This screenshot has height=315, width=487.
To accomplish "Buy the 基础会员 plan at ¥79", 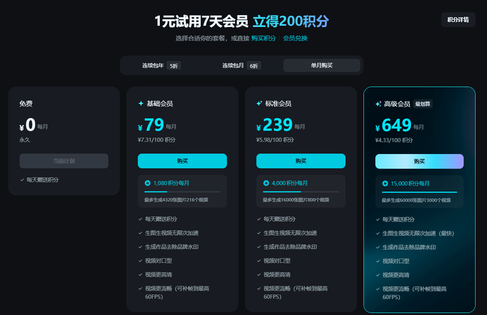I will tap(182, 161).
